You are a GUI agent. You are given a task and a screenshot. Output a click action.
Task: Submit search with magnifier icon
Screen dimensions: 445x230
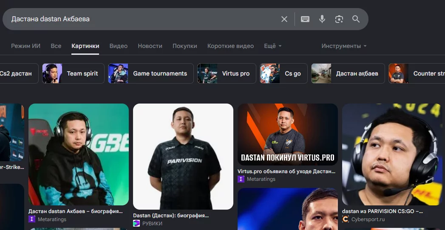pos(356,19)
